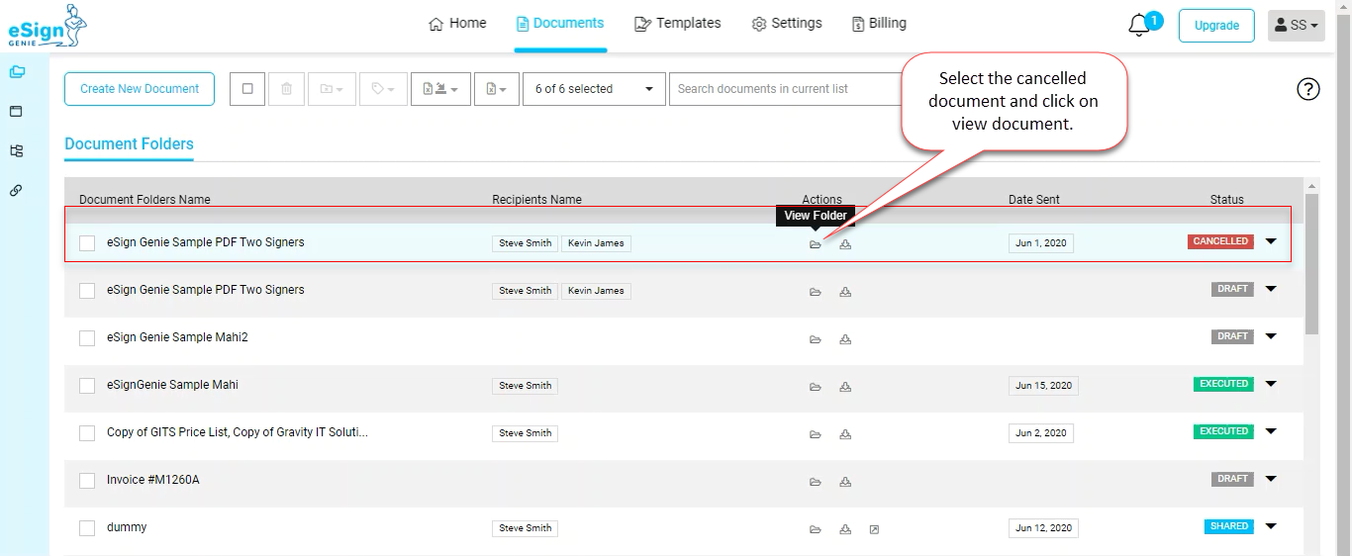1352x556 pixels.
Task: Click the 'Date Sent' column header
Action: (x=1034, y=200)
